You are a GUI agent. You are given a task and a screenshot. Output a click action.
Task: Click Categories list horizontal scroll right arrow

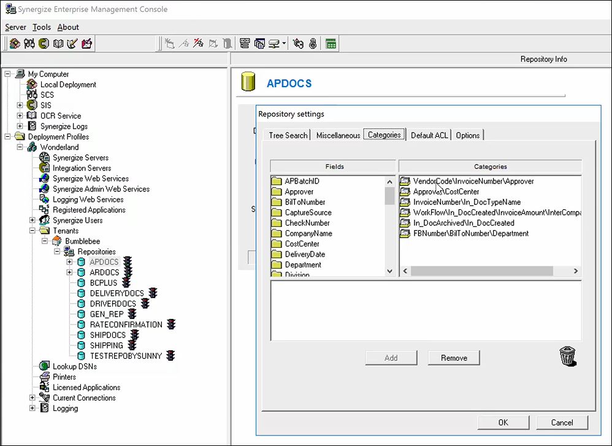tap(576, 271)
